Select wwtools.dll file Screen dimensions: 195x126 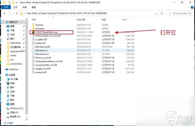[x=41, y=72]
